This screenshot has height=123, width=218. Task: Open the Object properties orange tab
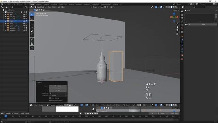click(182, 36)
